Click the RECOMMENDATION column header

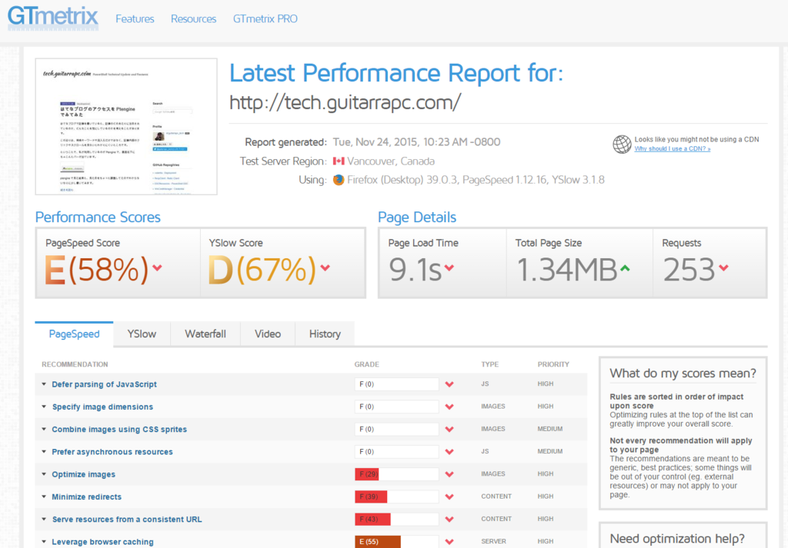75,364
